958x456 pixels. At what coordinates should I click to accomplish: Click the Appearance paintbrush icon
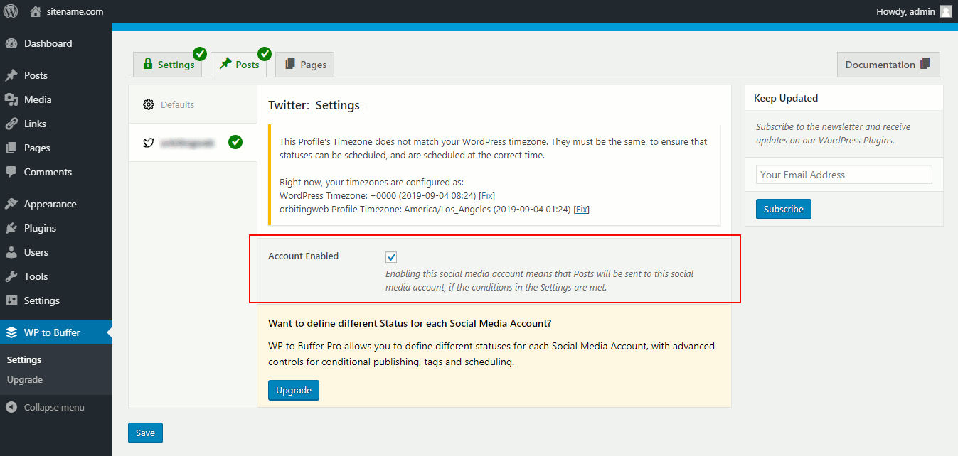tap(11, 204)
